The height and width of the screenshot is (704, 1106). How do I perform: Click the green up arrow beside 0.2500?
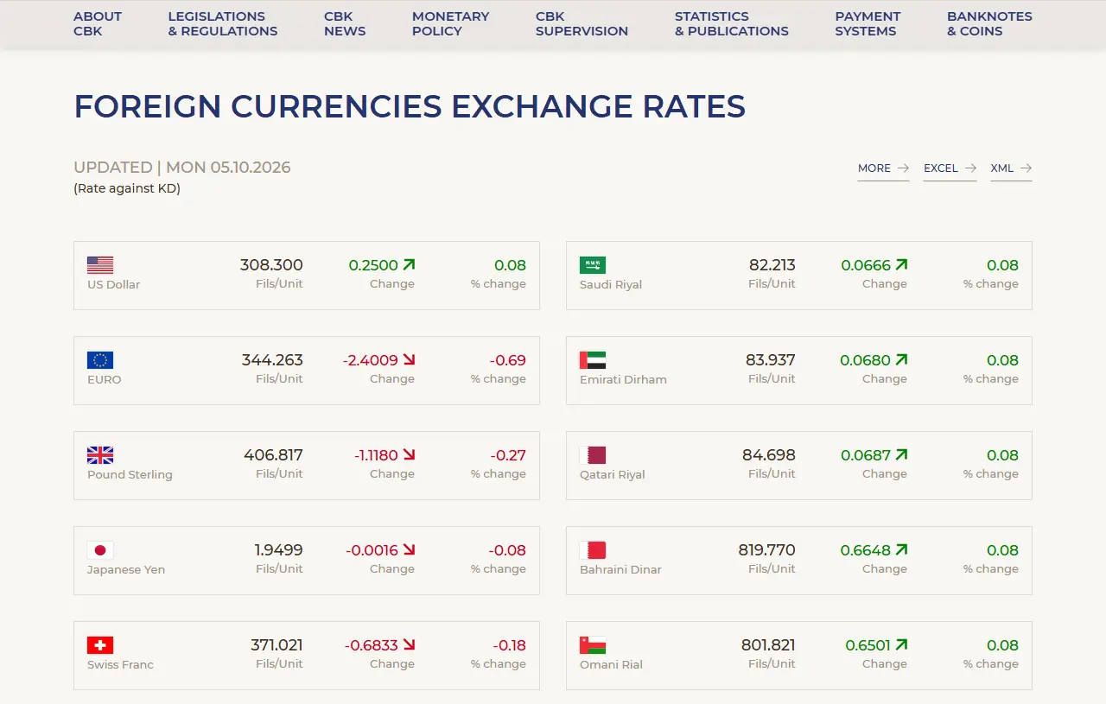[x=409, y=264]
